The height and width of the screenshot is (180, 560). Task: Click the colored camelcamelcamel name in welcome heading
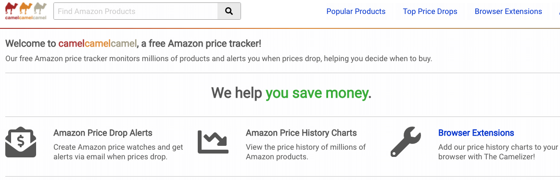point(98,44)
